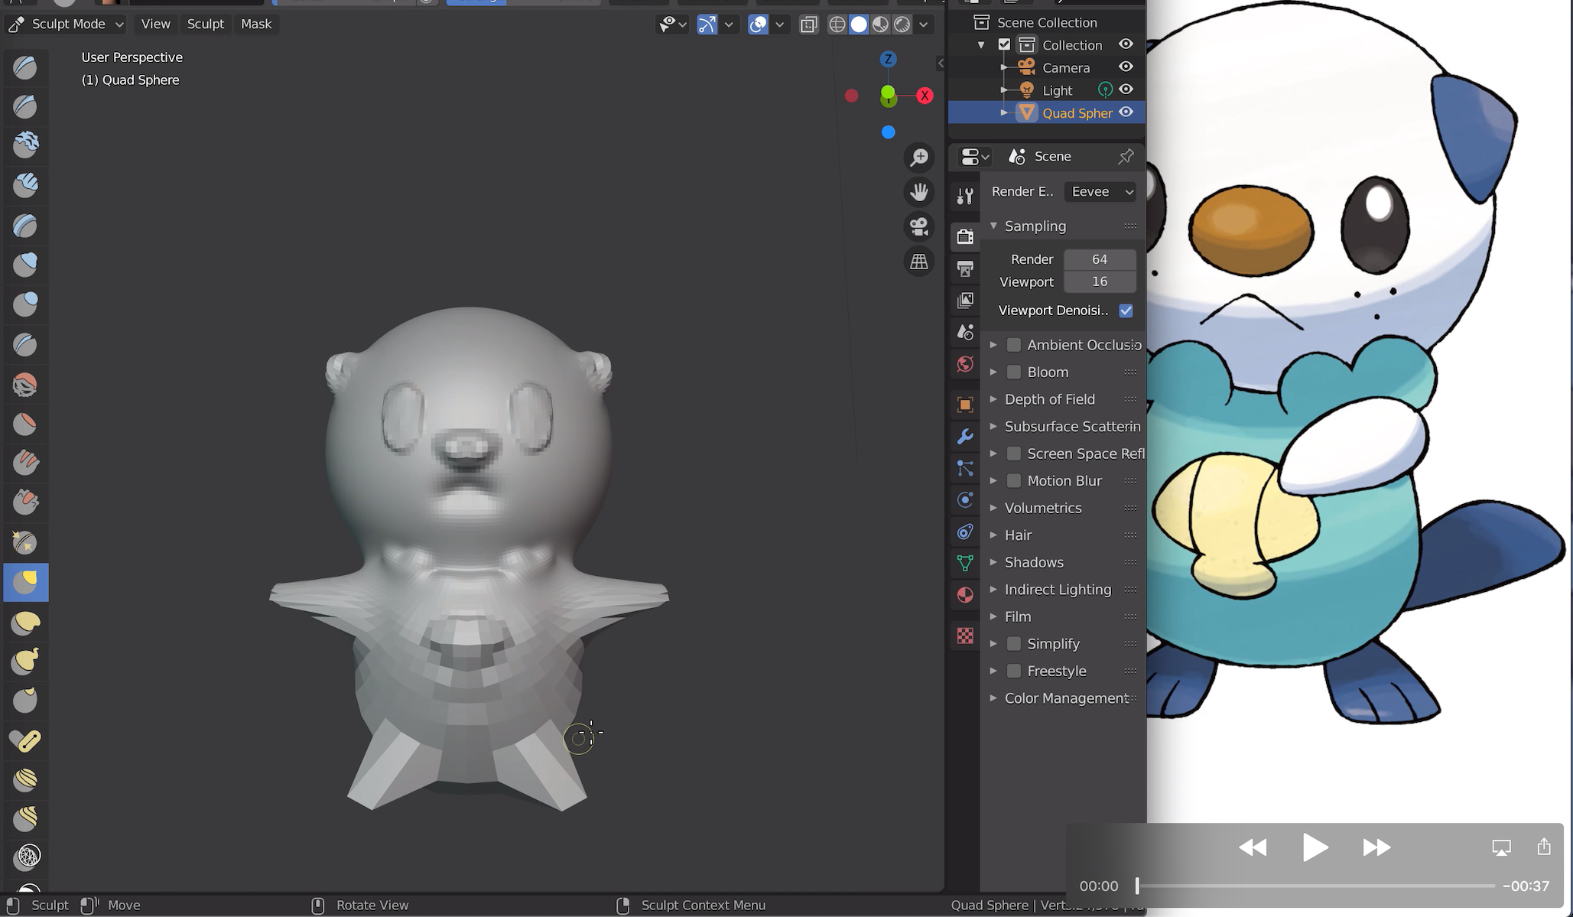Expand the Subsurface Scattering section

[x=994, y=426]
